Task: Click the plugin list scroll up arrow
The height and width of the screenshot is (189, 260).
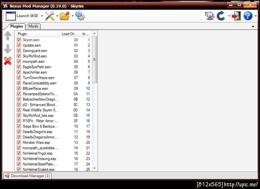Action: 94,33
